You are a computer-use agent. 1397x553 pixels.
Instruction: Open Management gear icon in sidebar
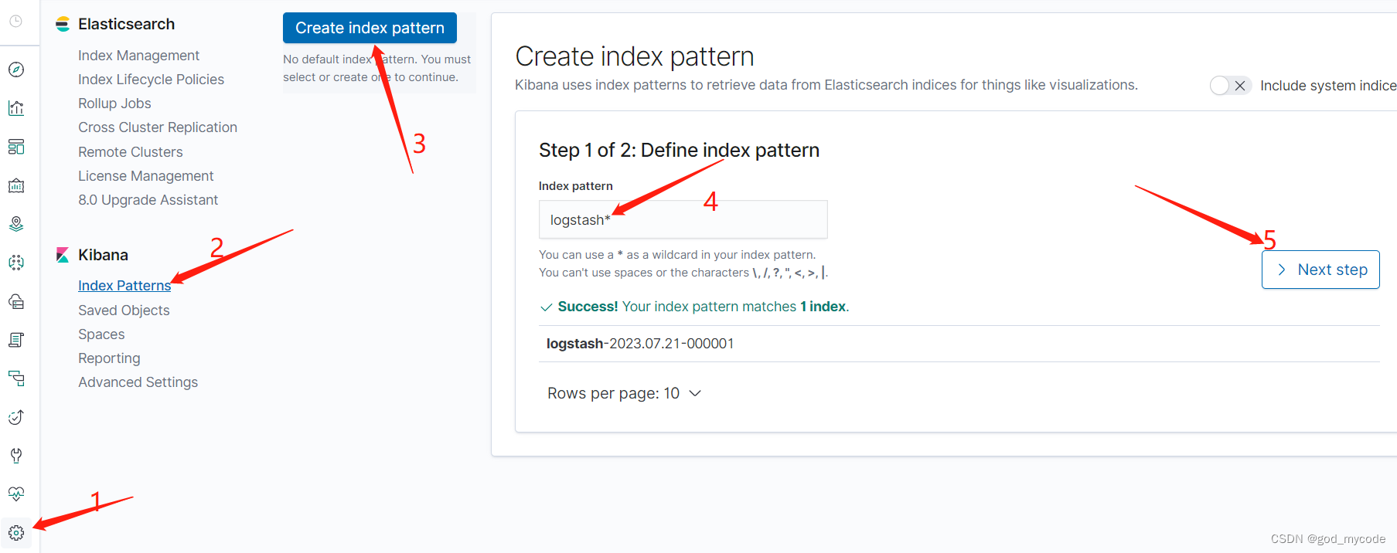click(x=16, y=533)
